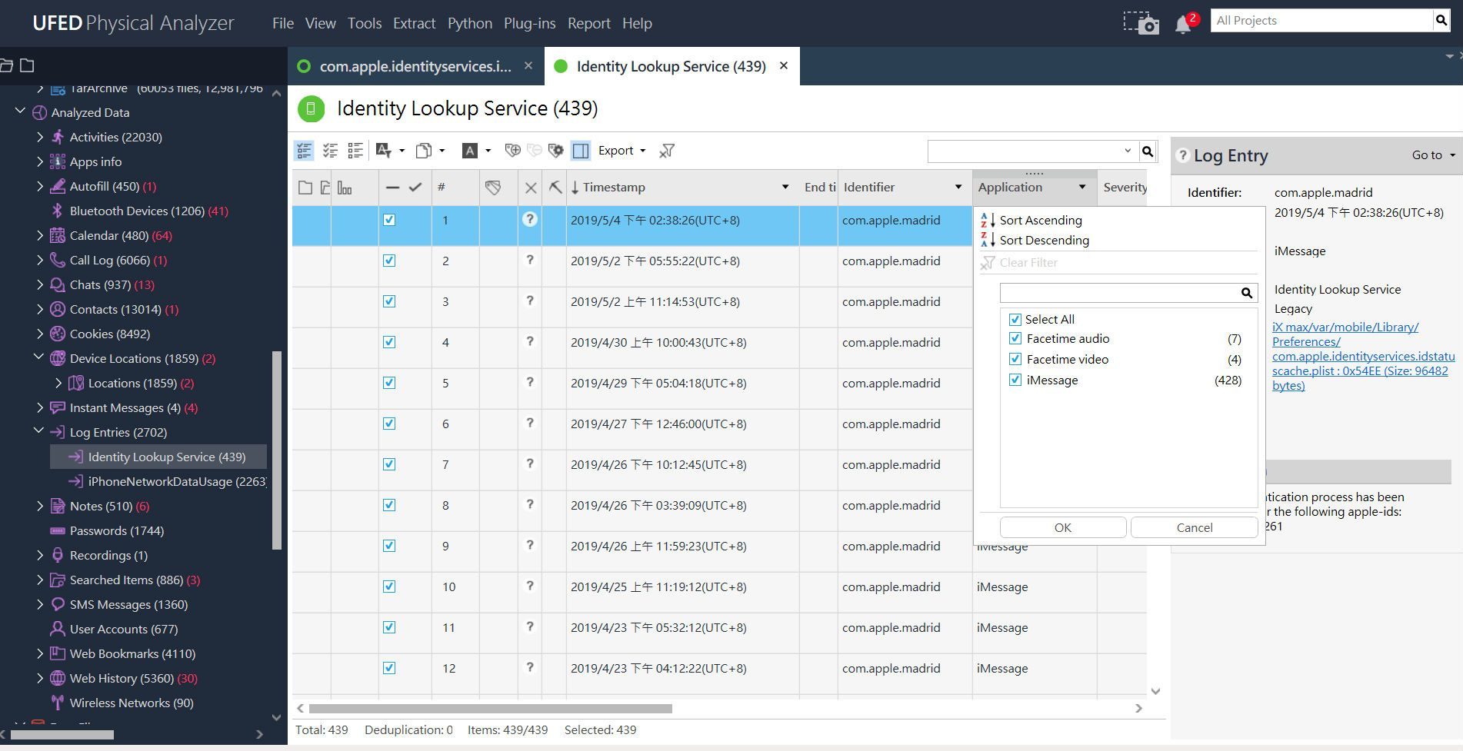The height and width of the screenshot is (751, 1463).
Task: Click the help icon beside Log Entry
Action: coord(1183,156)
